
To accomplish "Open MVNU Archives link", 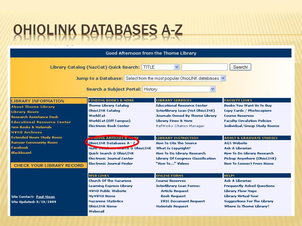I will (26, 132).
